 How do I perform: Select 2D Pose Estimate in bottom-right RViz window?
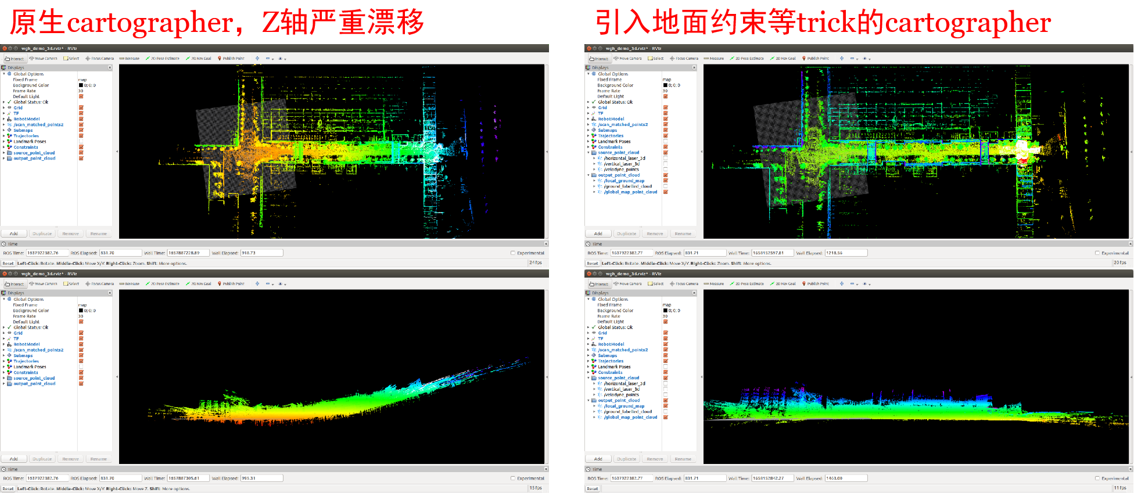pyautogui.click(x=747, y=284)
